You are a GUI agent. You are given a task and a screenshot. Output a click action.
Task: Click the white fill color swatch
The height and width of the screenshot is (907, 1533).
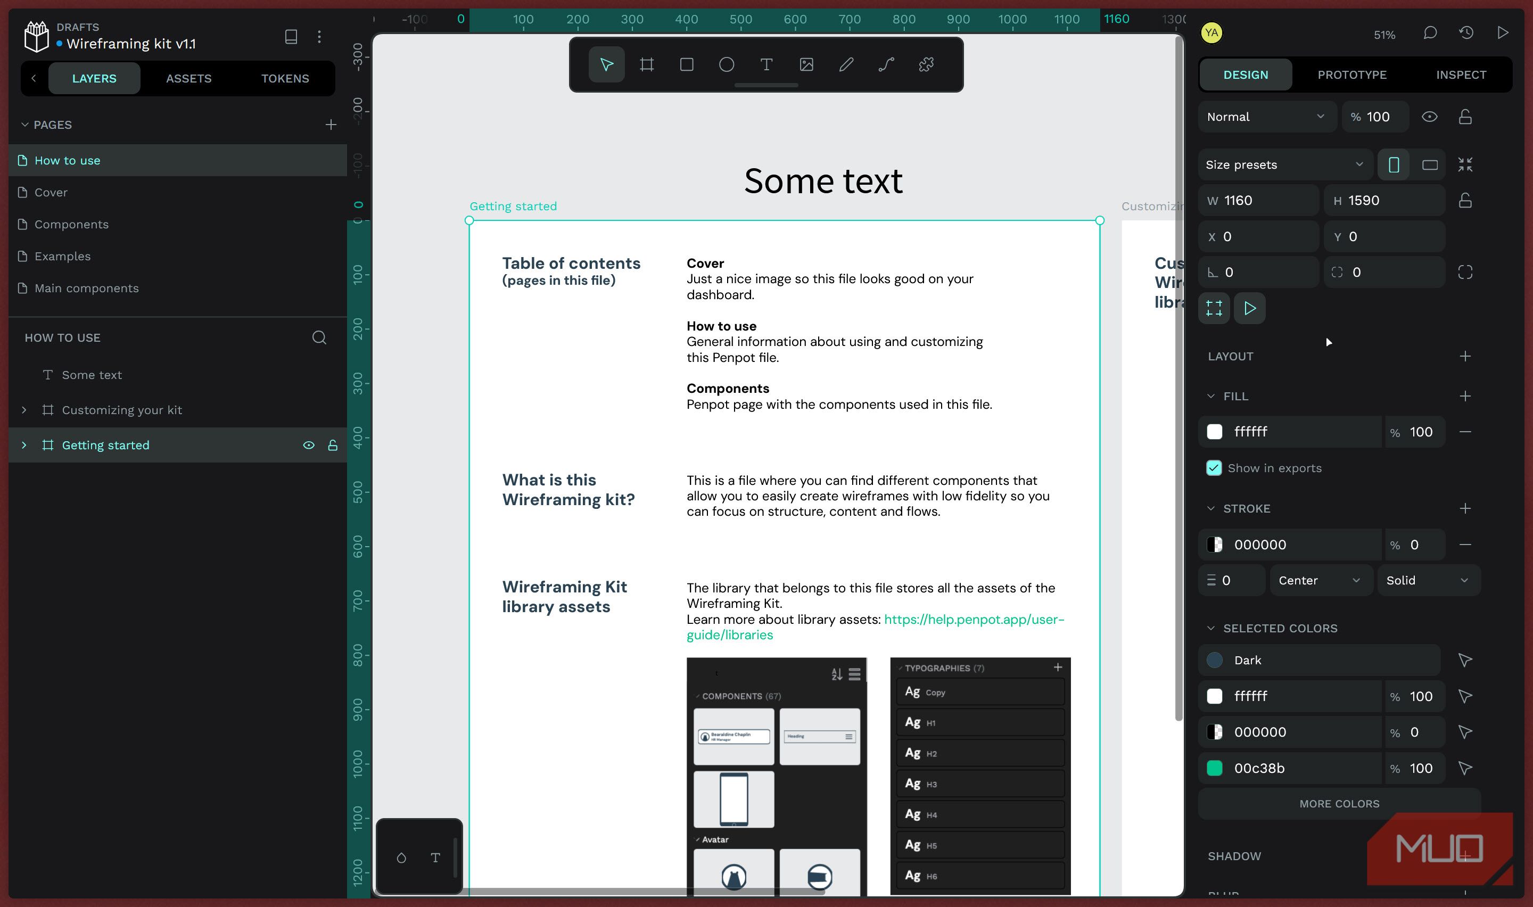(x=1215, y=432)
